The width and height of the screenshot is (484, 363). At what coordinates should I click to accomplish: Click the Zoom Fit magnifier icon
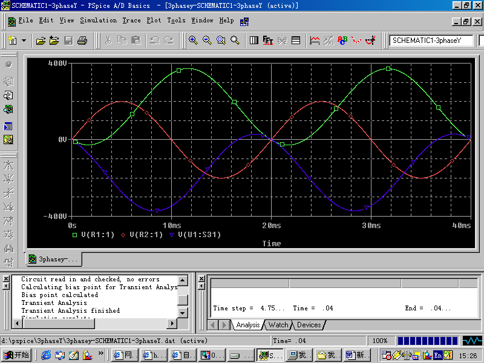(x=235, y=40)
